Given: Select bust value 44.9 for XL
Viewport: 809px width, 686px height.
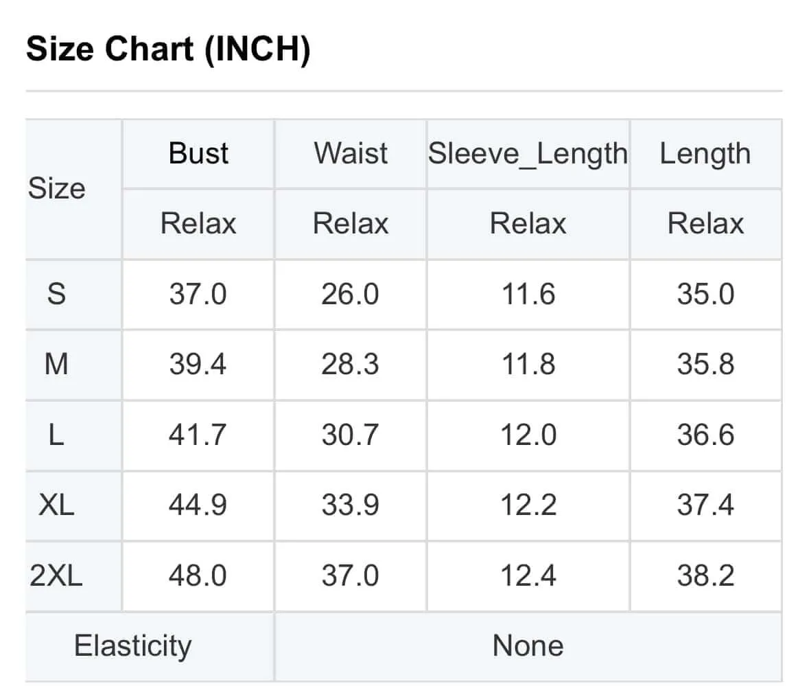Looking at the screenshot, I should 198,504.
